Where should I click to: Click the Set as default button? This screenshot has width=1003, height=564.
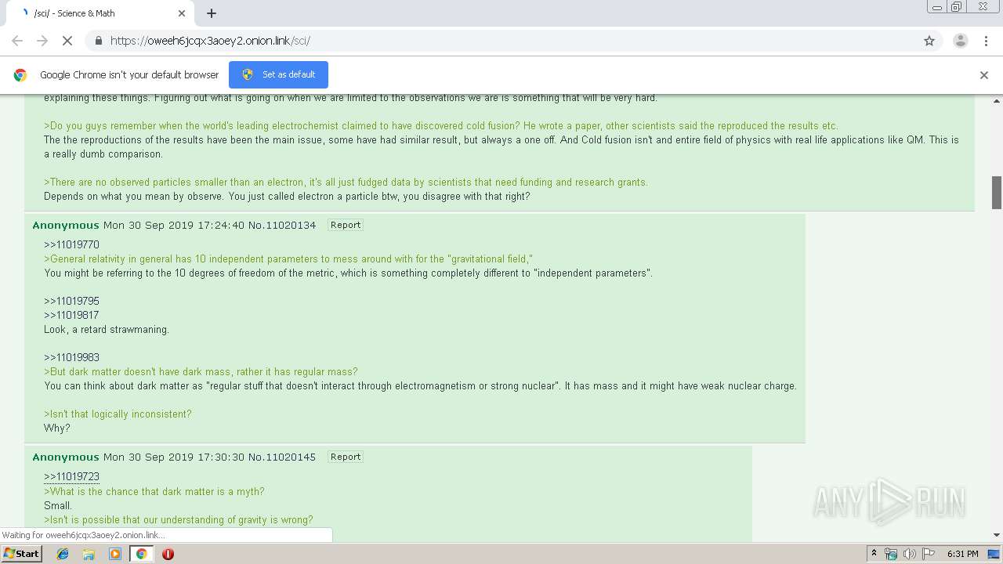(278, 74)
